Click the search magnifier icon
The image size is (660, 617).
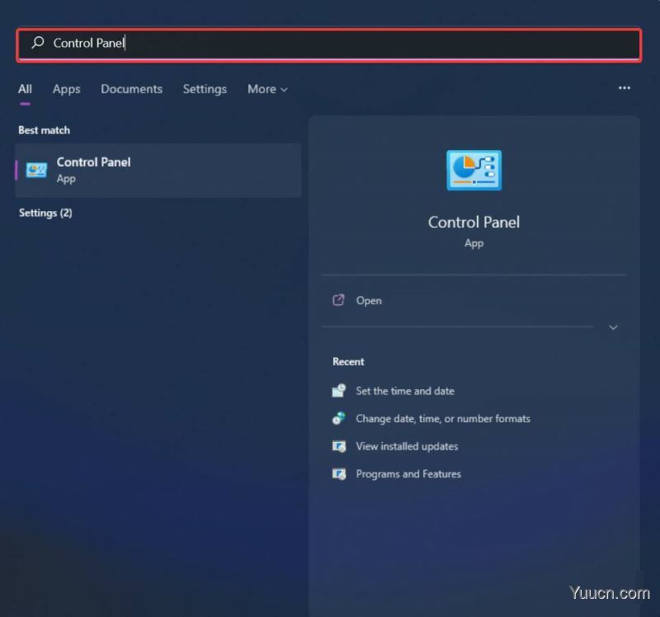coord(38,43)
